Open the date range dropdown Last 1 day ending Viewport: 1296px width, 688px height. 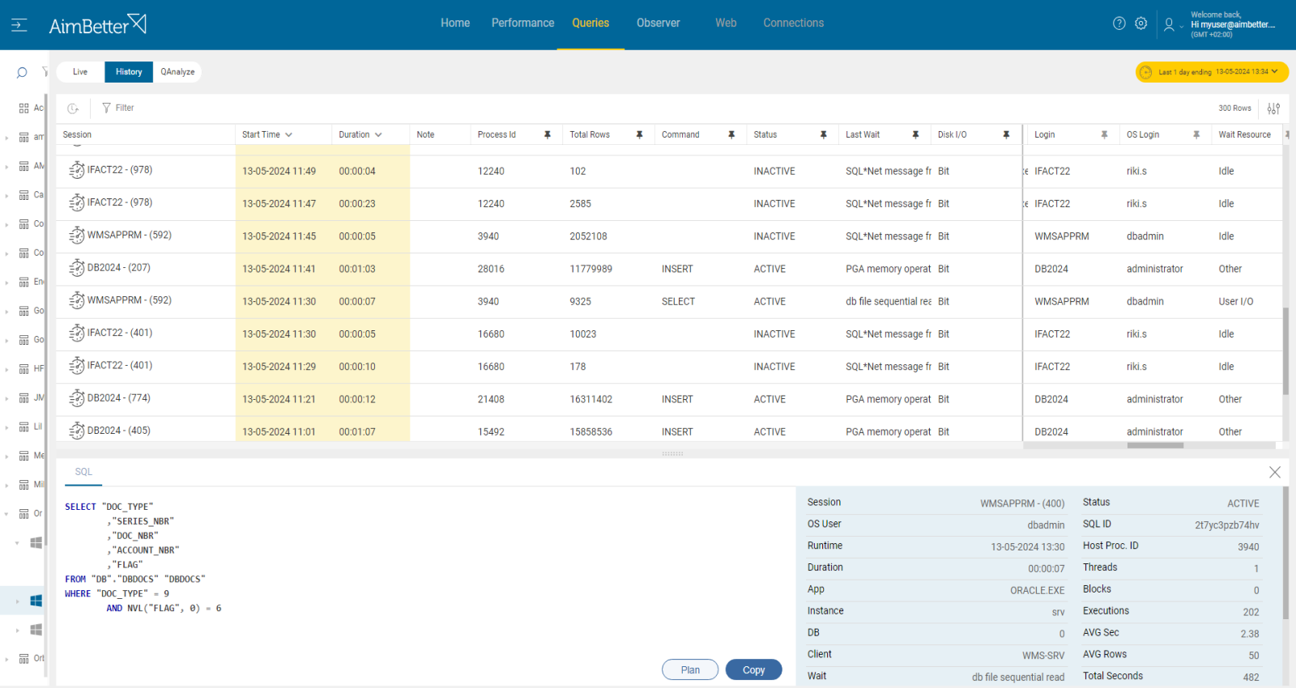pos(1212,72)
